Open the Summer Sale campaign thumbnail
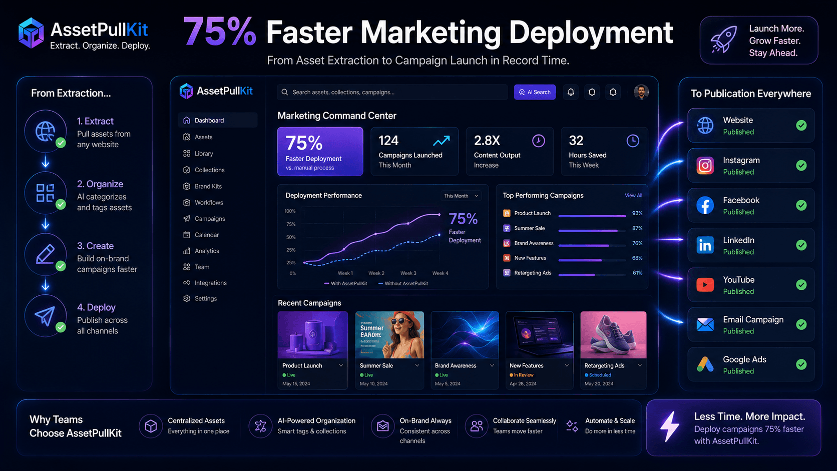Screen dimensions: 837x471 point(389,335)
